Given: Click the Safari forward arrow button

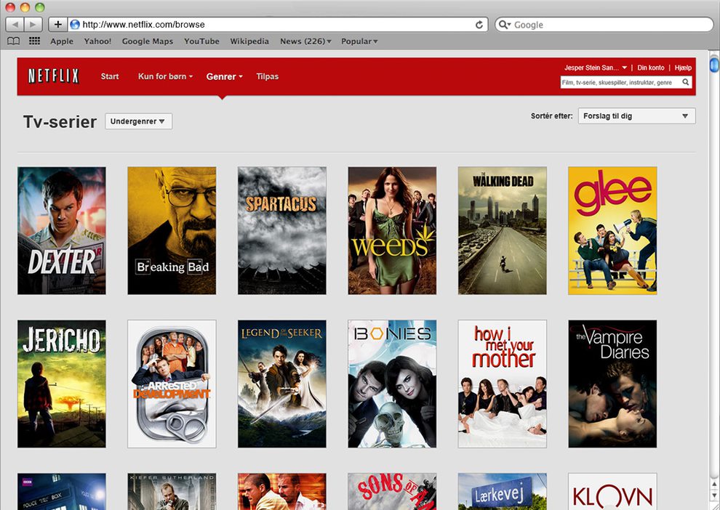Looking at the screenshot, I should [x=33, y=24].
